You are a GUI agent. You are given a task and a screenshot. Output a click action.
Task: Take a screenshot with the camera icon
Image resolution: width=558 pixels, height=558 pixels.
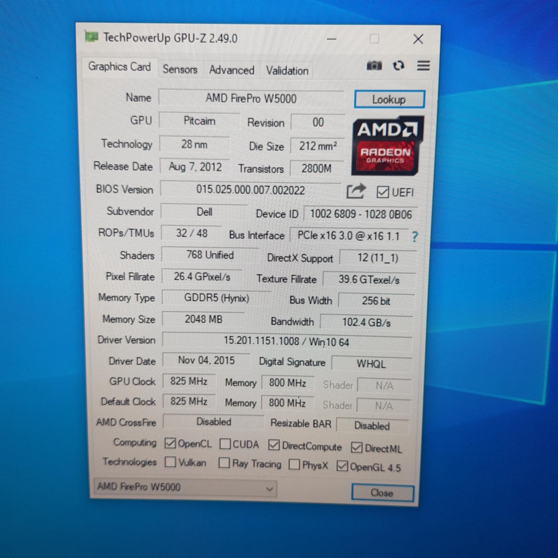(x=374, y=66)
